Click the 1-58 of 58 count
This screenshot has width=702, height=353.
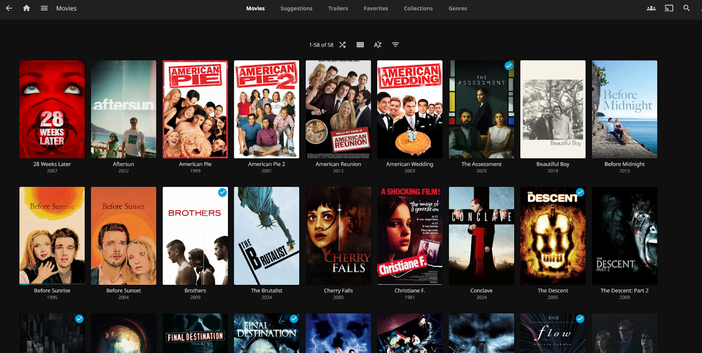click(x=321, y=45)
